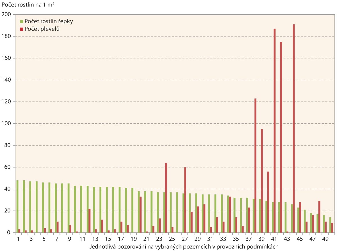Click the red legend square for Počet plevelů
The height and width of the screenshot is (251, 337).
point(21,29)
